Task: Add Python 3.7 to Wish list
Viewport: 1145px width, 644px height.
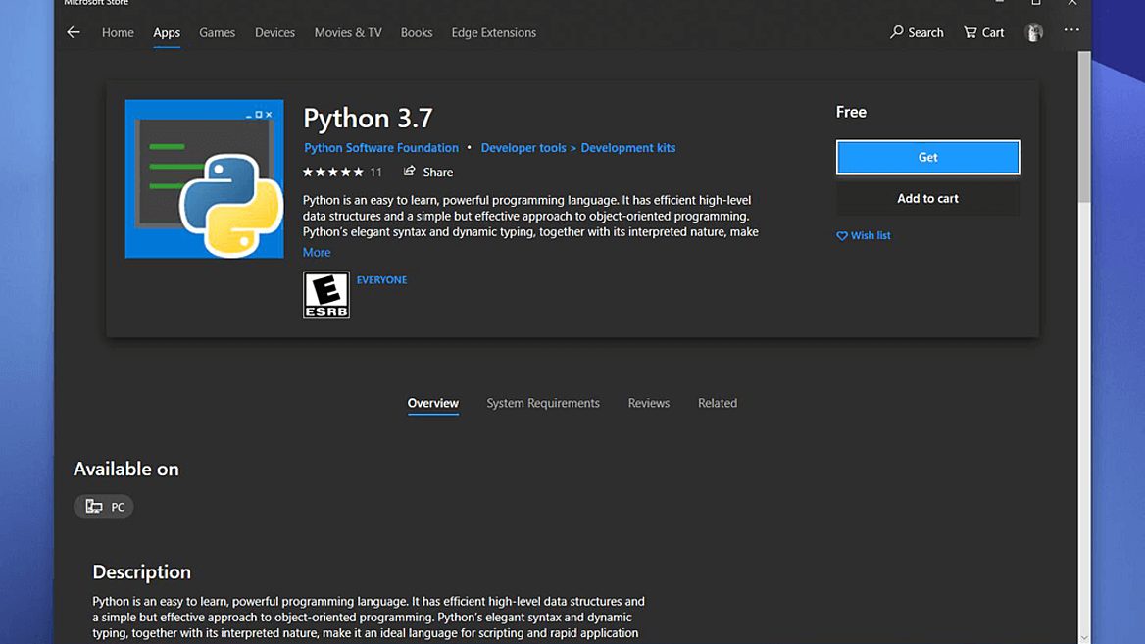Action: 863,235
